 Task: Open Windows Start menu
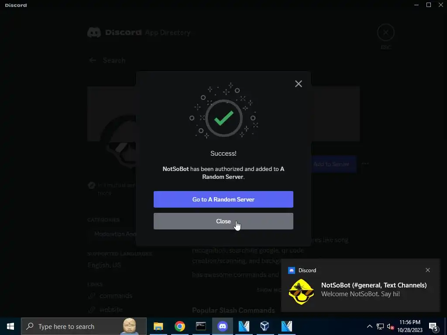(10, 326)
